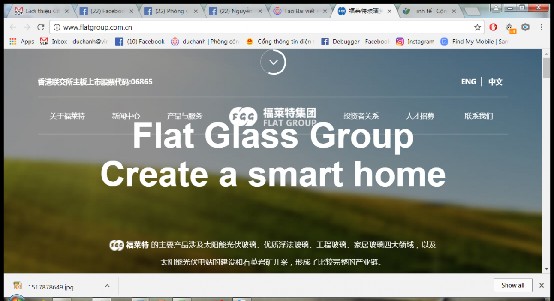Open the 投资者关系 menu item

pos(361,116)
